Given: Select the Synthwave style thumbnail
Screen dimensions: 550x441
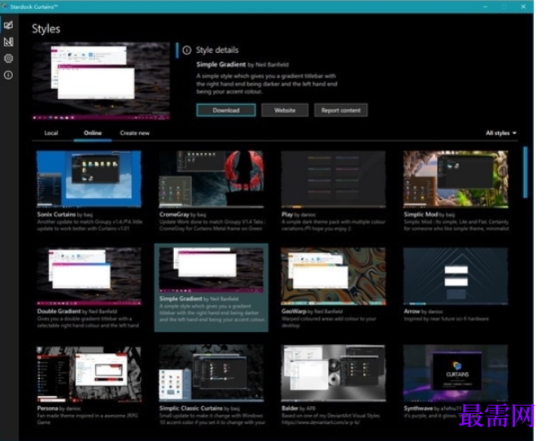Looking at the screenshot, I should click(x=456, y=373).
